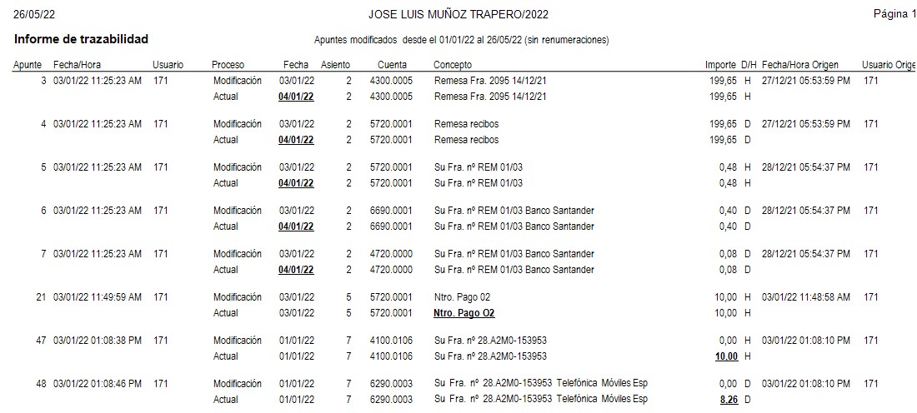
Task: Click the "Apunte" column header
Action: click(x=28, y=65)
